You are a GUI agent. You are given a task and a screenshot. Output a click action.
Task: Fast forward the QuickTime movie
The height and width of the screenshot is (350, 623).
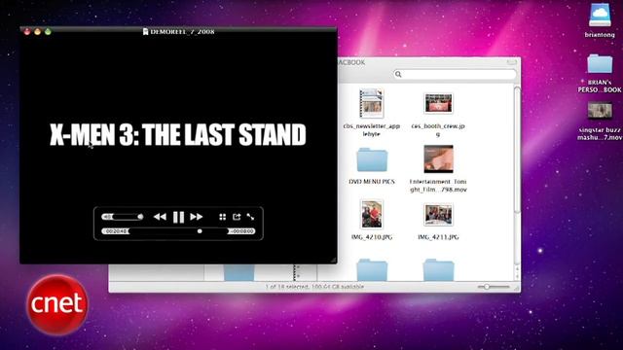coord(197,217)
